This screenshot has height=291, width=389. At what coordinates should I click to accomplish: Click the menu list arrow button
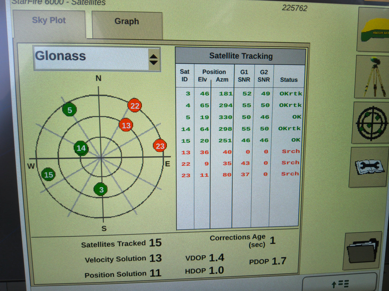(340, 283)
